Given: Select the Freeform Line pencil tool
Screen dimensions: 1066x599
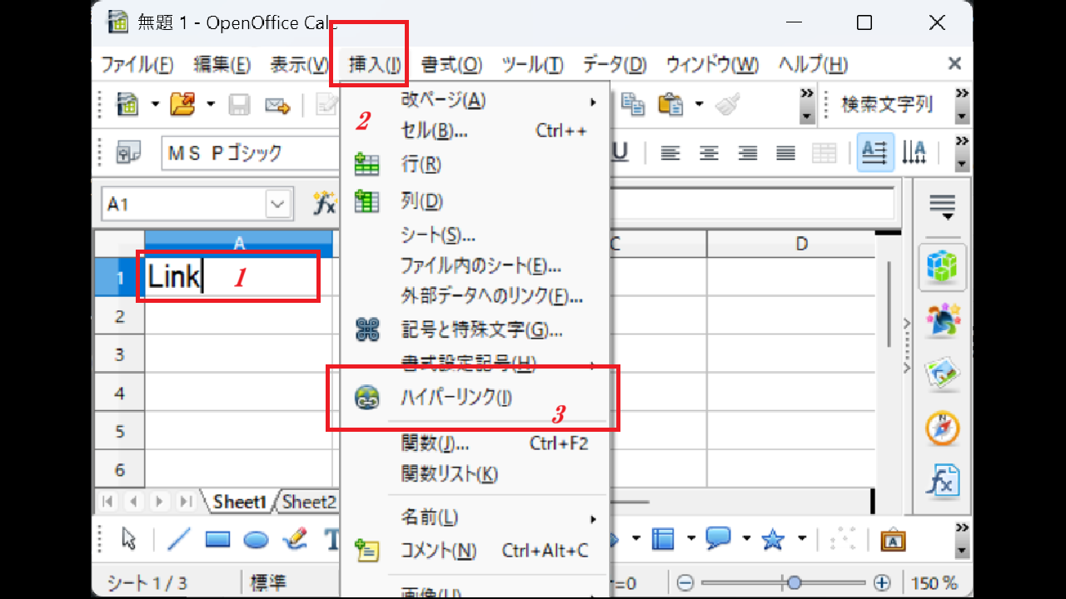Looking at the screenshot, I should coord(295,539).
